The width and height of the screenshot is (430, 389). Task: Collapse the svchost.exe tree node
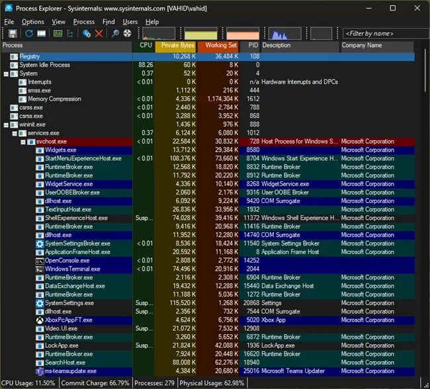pos(23,142)
